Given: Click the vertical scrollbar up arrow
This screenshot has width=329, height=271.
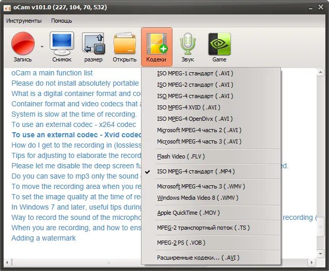Looking at the screenshot, I should click(320, 72).
